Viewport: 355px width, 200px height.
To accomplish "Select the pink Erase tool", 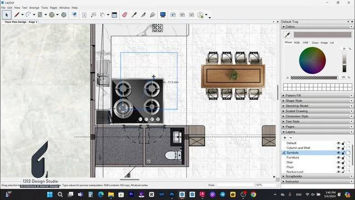I will tap(124, 15).
